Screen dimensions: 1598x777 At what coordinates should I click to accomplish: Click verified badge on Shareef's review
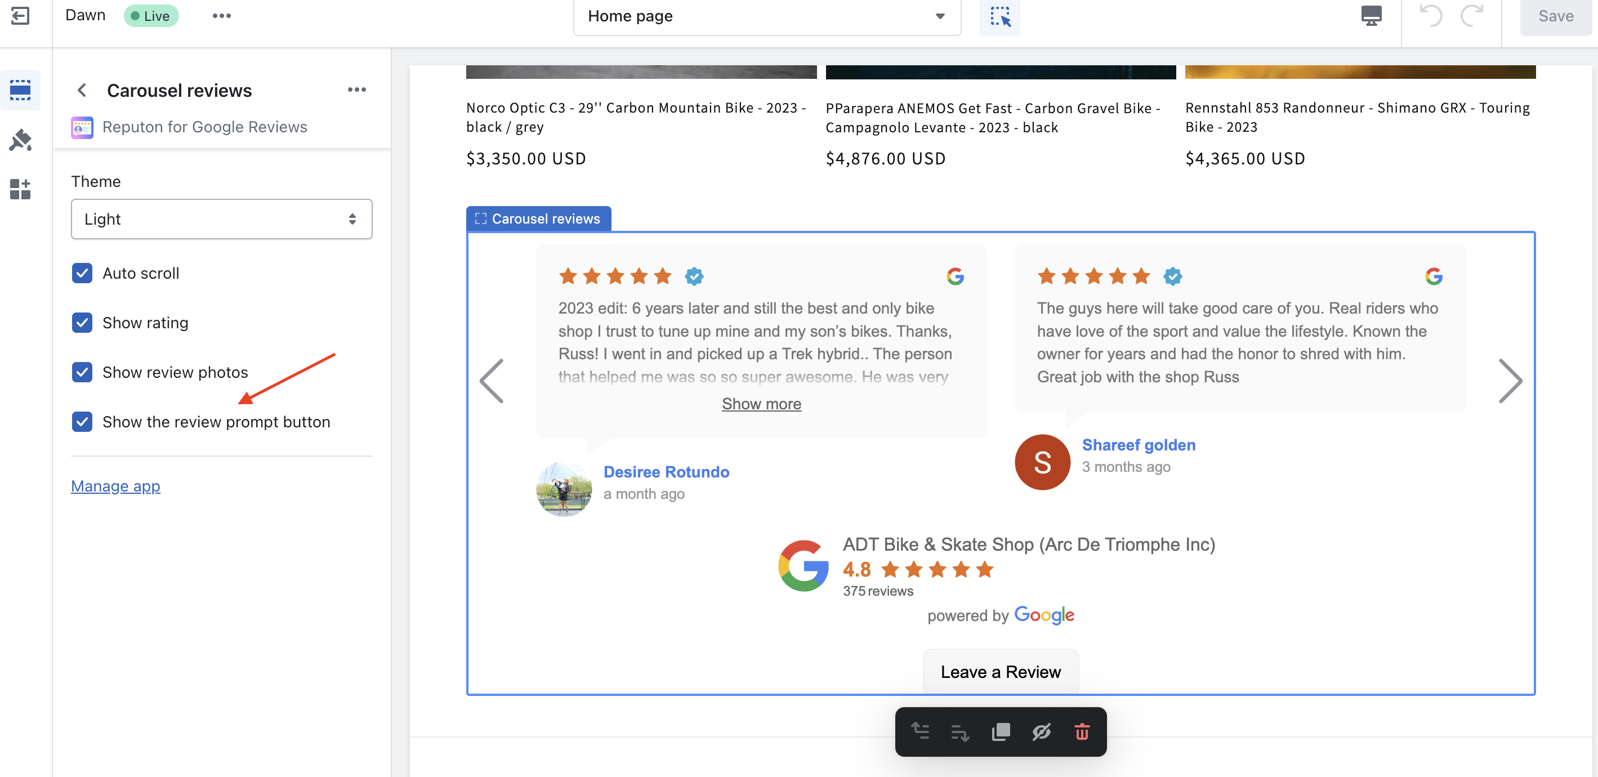click(1172, 276)
